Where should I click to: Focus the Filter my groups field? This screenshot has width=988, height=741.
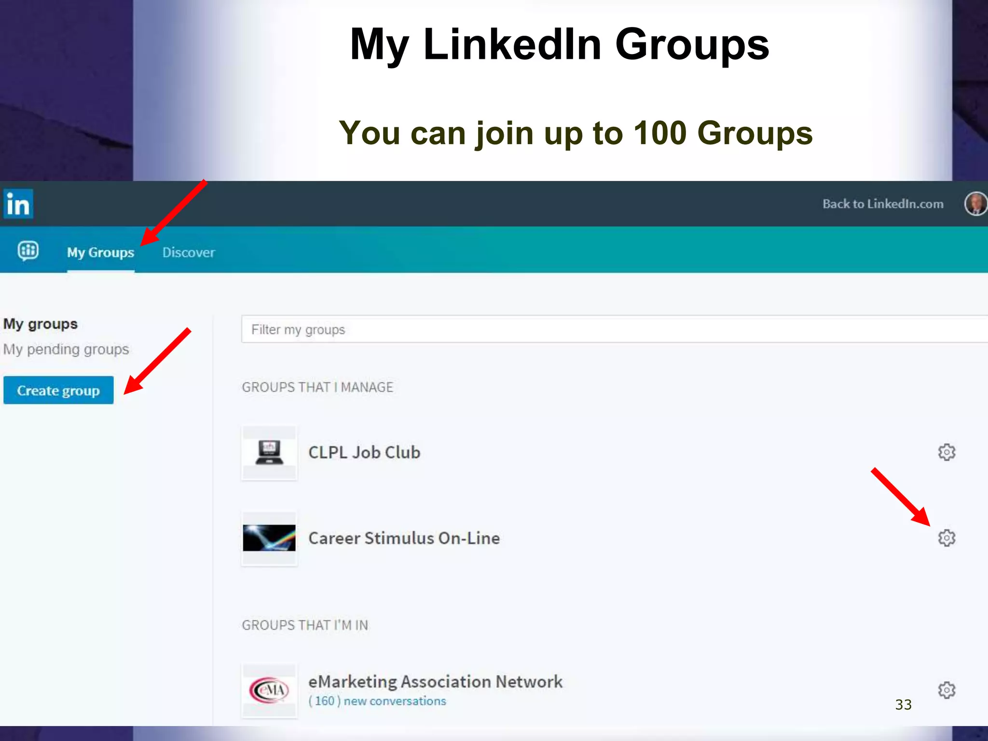[615, 329]
